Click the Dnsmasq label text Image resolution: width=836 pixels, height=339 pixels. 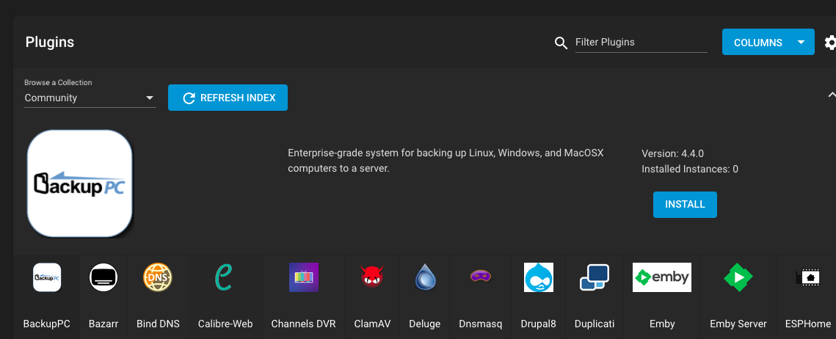pos(480,324)
